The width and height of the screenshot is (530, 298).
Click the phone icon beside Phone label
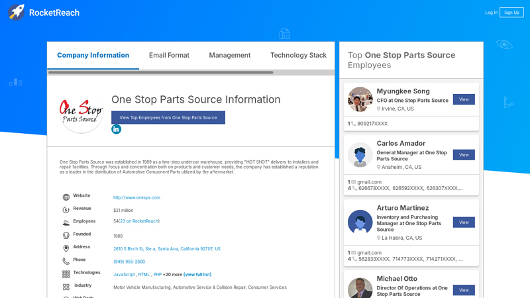(x=66, y=261)
